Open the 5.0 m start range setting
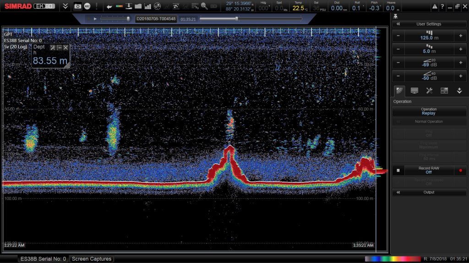Viewport: 469px width, 263px height. [x=429, y=49]
